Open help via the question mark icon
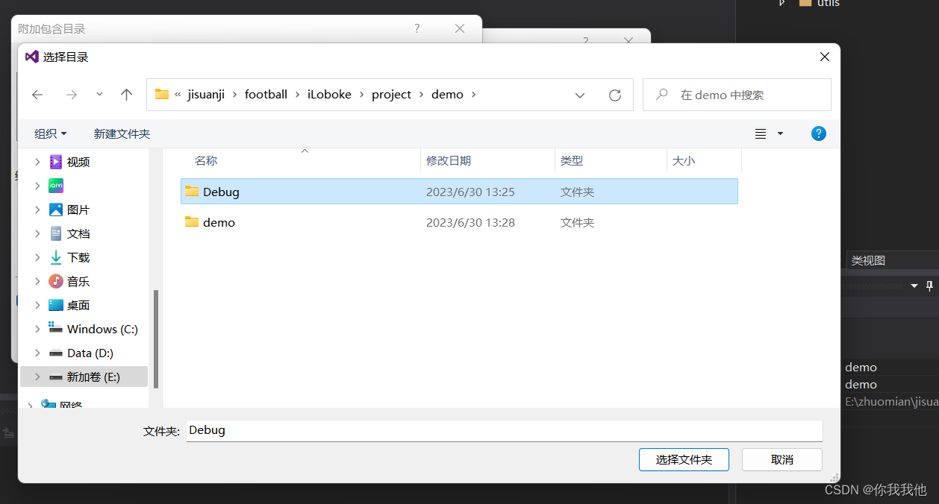This screenshot has height=504, width=939. (x=819, y=133)
